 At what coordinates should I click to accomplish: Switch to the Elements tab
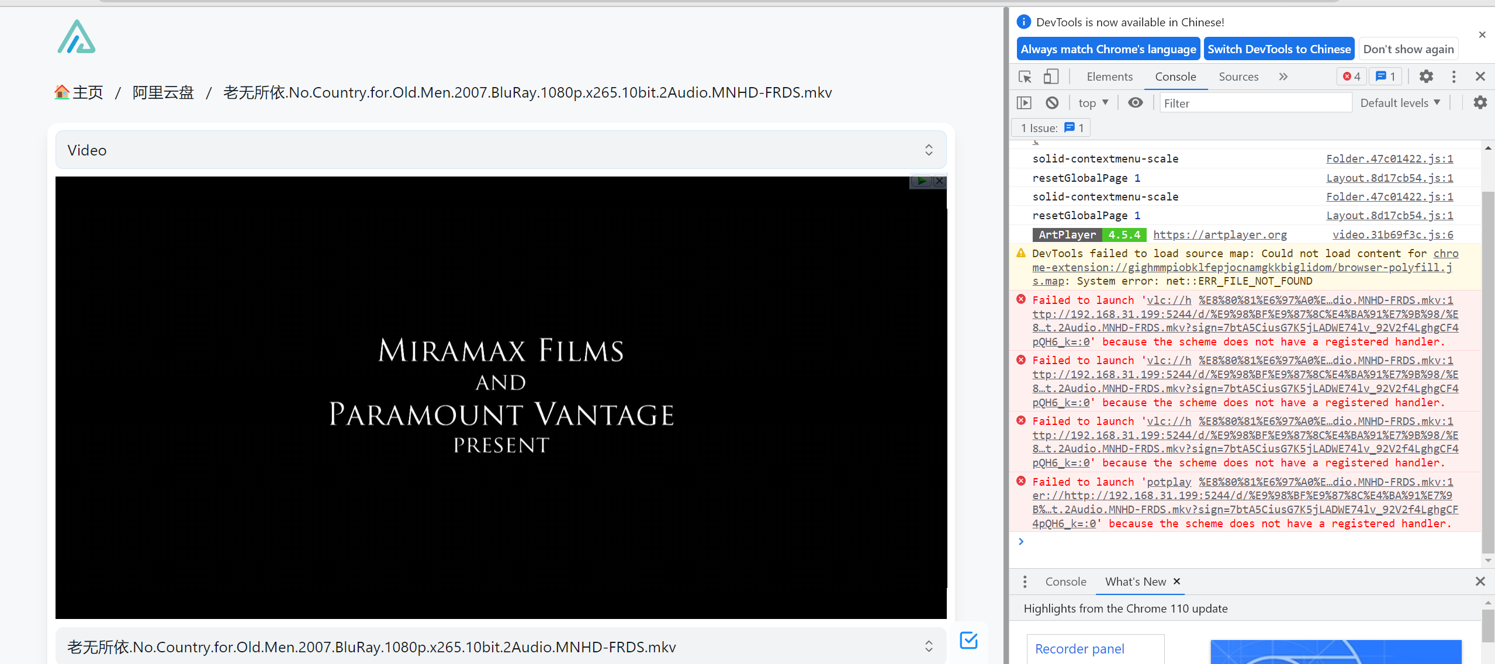1109,77
